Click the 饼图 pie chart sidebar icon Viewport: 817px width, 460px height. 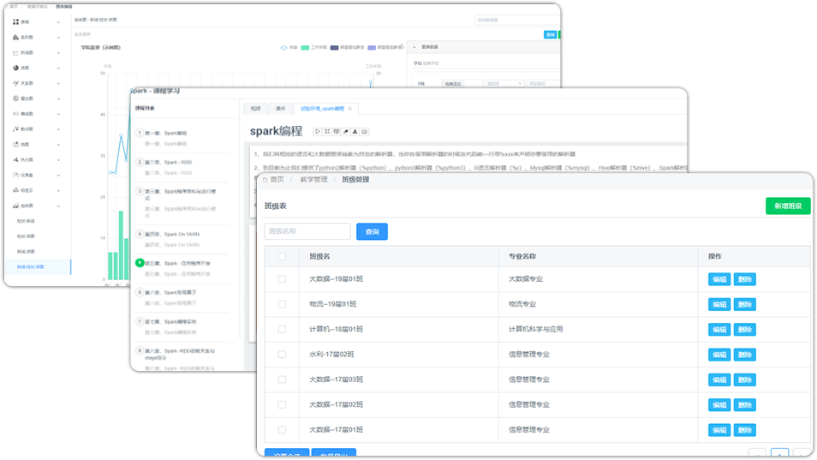[x=16, y=68]
